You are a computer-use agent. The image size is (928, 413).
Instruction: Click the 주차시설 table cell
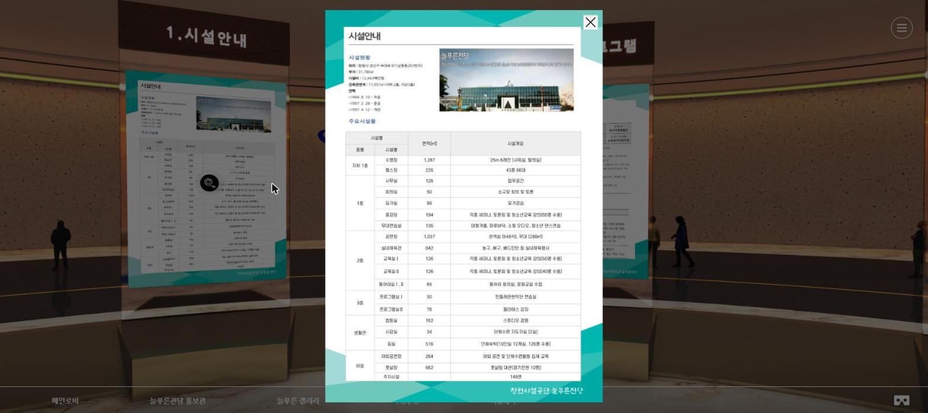pos(391,377)
